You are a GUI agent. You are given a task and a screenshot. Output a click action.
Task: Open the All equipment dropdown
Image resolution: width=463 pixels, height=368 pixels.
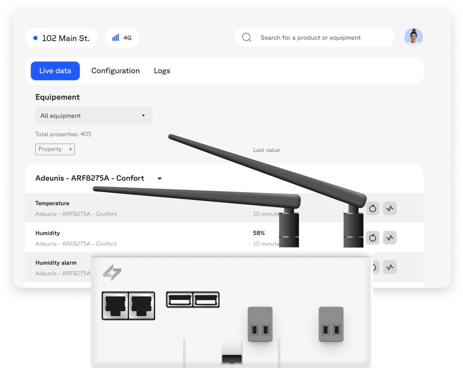[x=93, y=116]
